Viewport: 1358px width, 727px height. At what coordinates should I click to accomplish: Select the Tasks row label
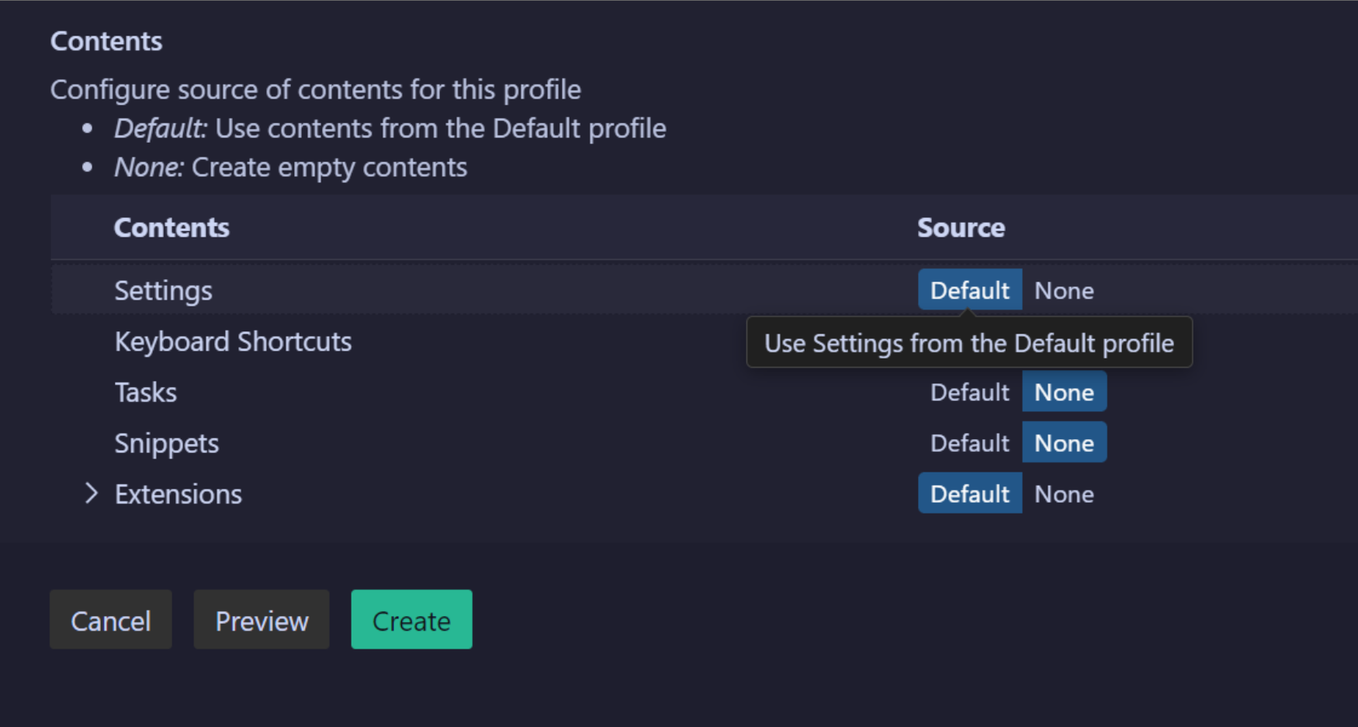[146, 393]
